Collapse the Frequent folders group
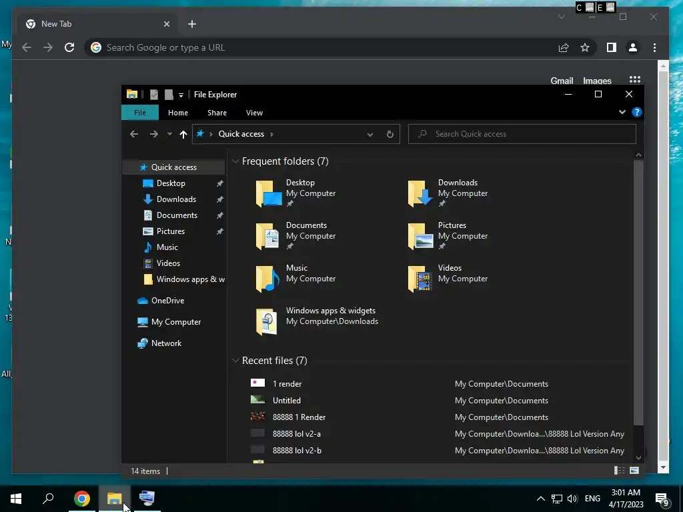Viewport: 683px width, 512px height. click(235, 161)
